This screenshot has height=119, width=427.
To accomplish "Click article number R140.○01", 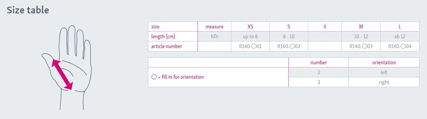I will point(250,46).
